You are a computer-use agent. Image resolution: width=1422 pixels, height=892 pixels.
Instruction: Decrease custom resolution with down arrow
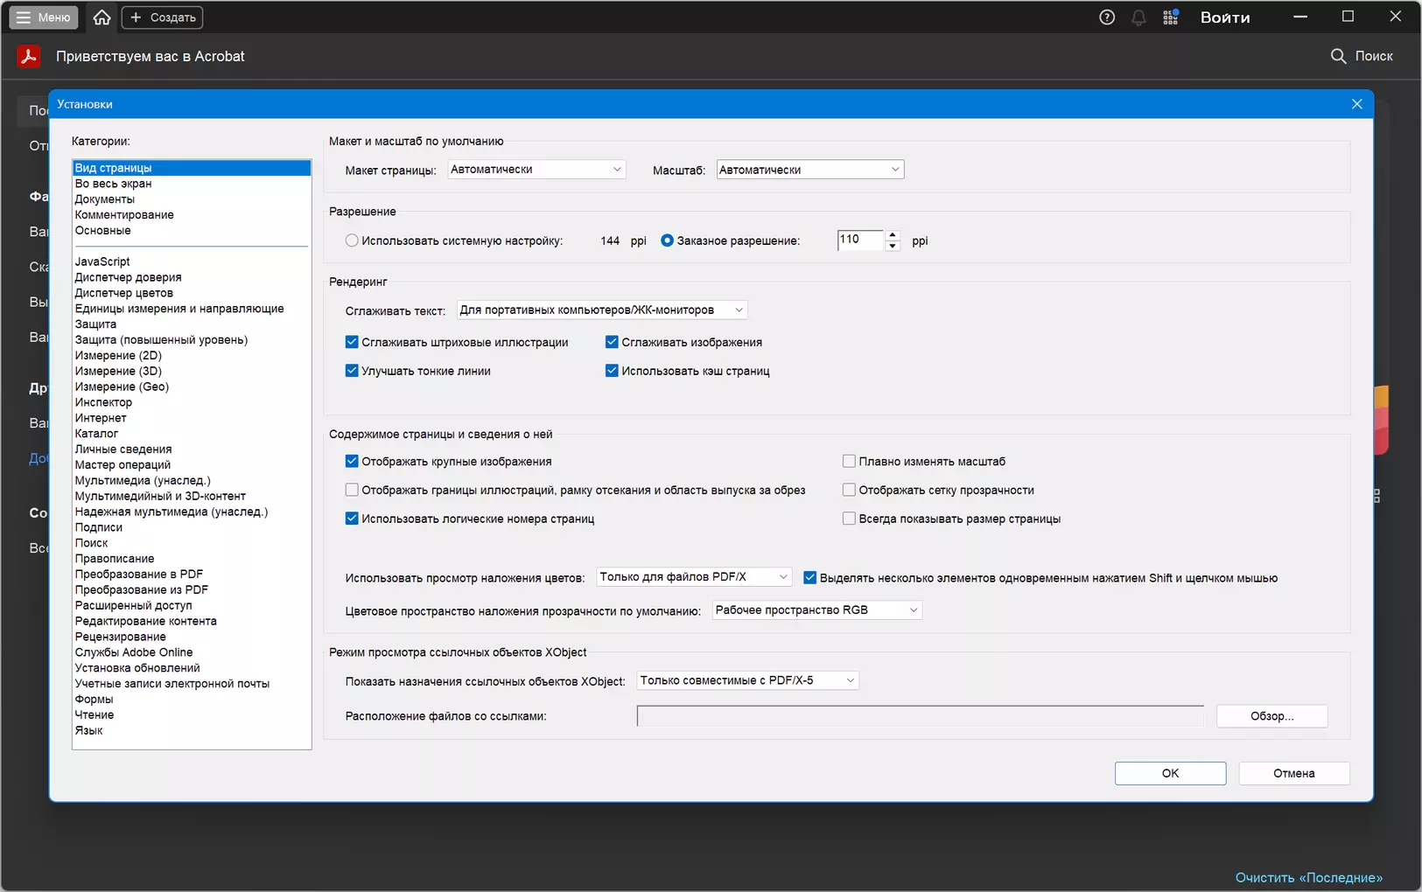click(893, 246)
